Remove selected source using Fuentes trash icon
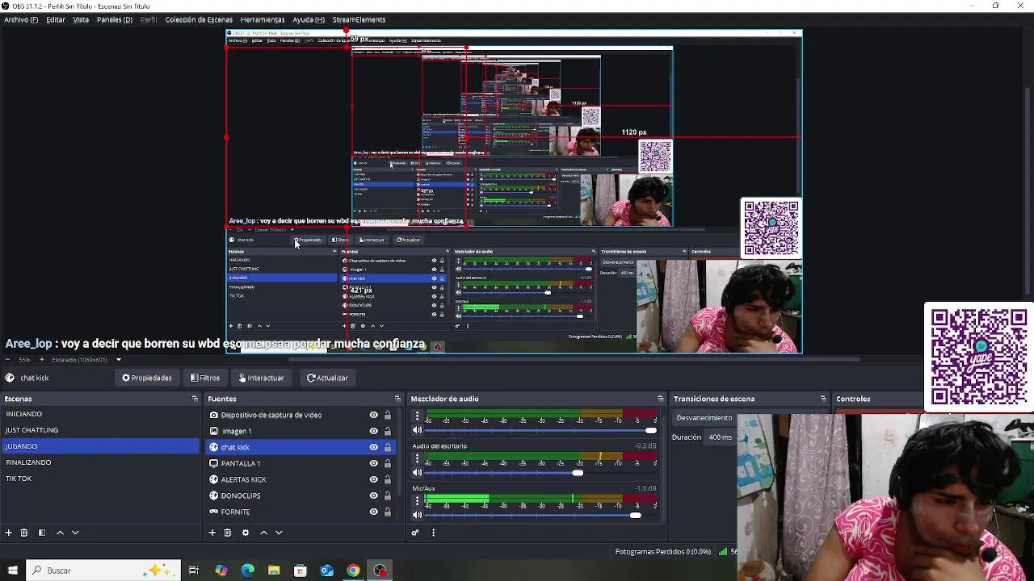The width and height of the screenshot is (1034, 581). coord(228,533)
